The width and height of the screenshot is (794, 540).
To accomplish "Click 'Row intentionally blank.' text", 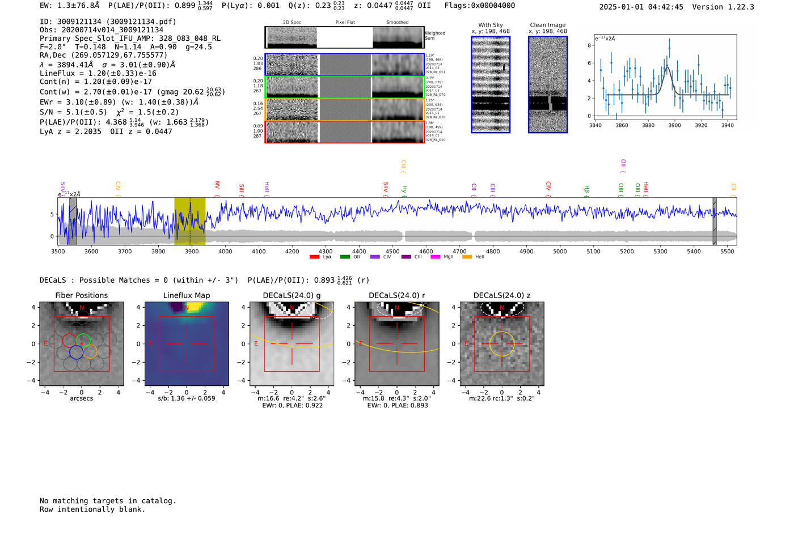I will 92,509.
